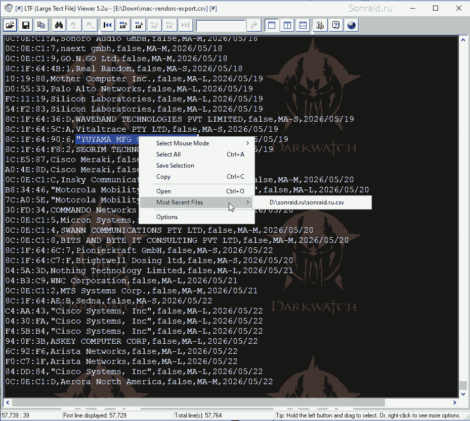The width and height of the screenshot is (470, 421).
Task: Click the SWANN COMMUNICATIONS PTY LTD line
Action: (x=159, y=230)
